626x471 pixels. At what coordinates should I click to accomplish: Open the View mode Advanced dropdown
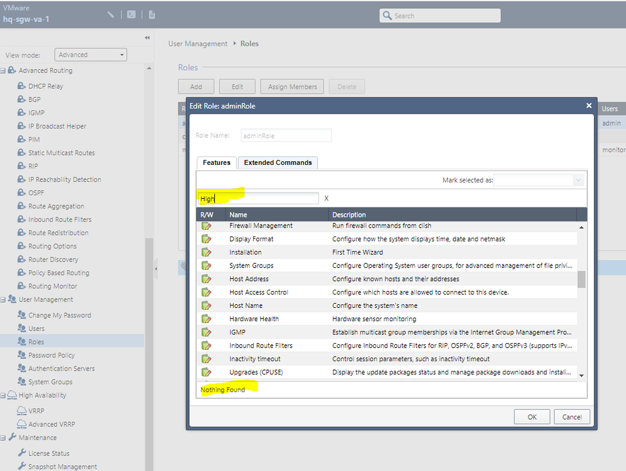click(x=91, y=55)
